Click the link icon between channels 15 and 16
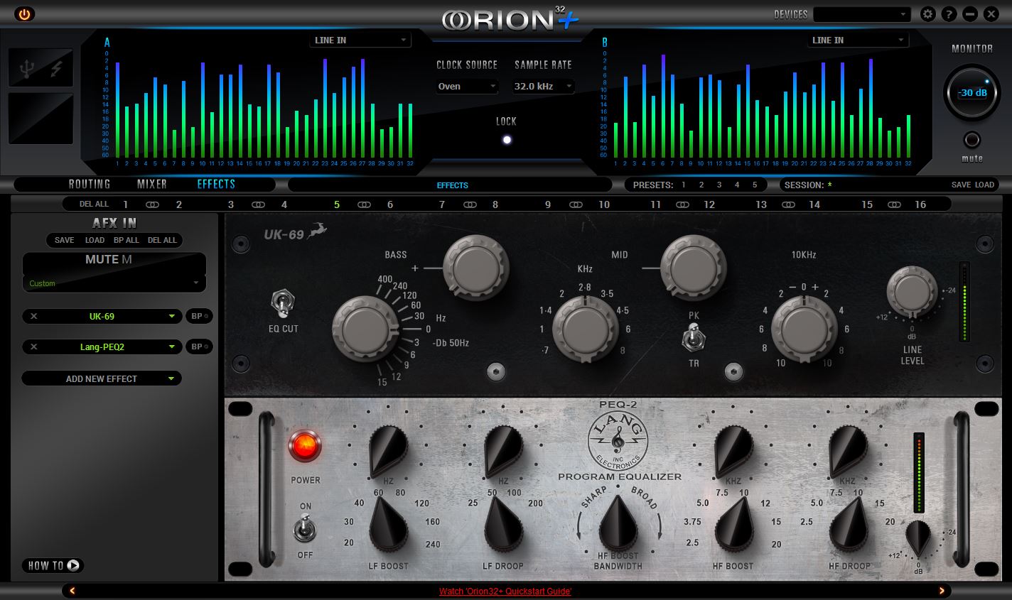 pos(894,204)
